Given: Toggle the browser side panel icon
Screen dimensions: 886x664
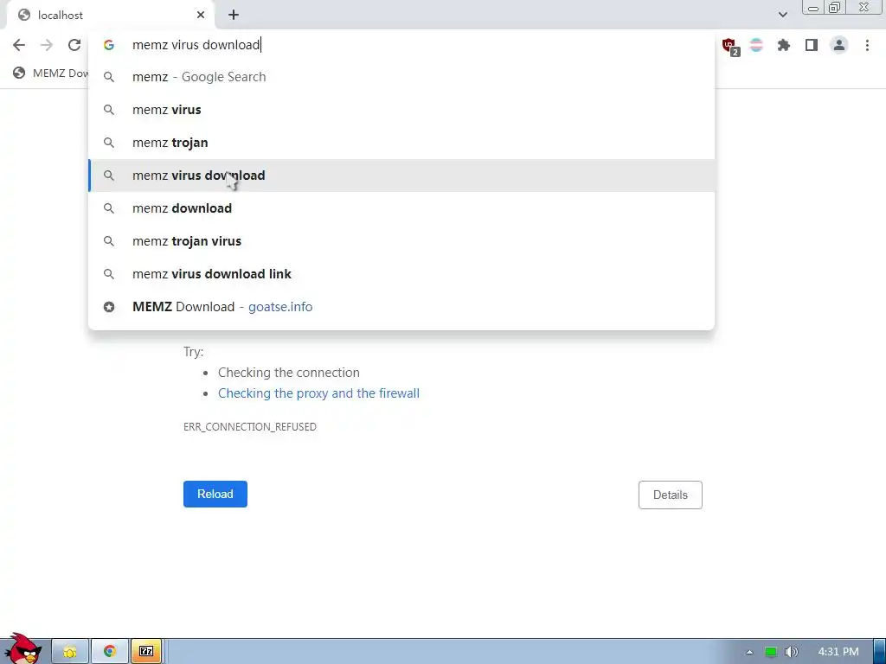Looking at the screenshot, I should coord(812,45).
